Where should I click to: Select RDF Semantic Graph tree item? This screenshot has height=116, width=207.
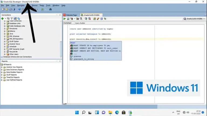coord(17,49)
